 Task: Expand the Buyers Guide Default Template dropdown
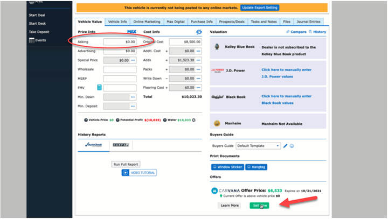click(258, 146)
